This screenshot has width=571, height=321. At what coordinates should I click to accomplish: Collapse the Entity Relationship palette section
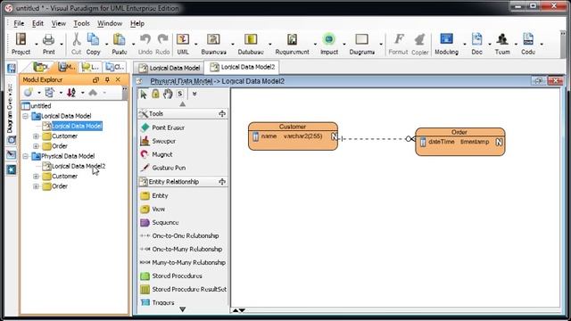[222, 182]
